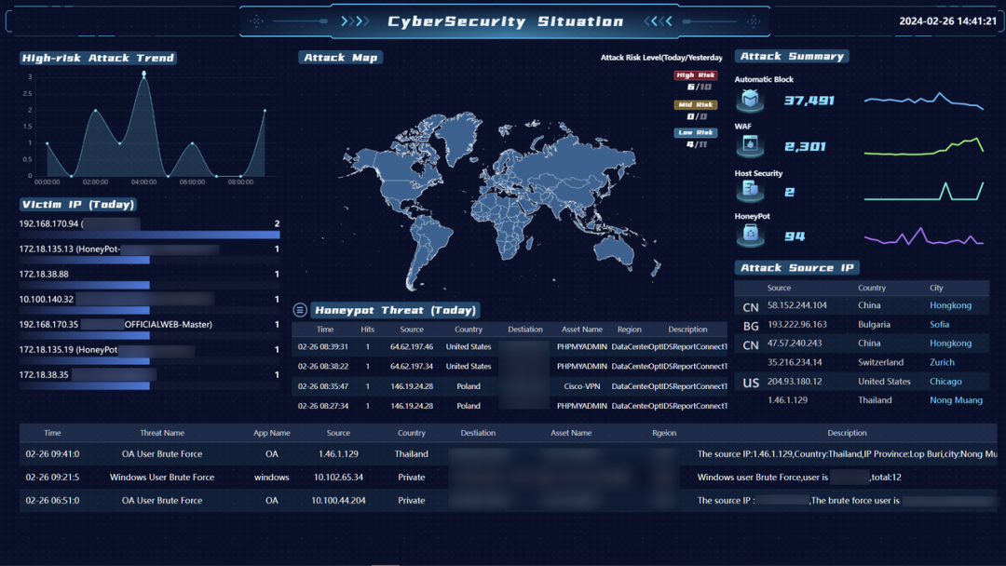Open the Nong Muang city link
1006x566 pixels.
coord(955,400)
